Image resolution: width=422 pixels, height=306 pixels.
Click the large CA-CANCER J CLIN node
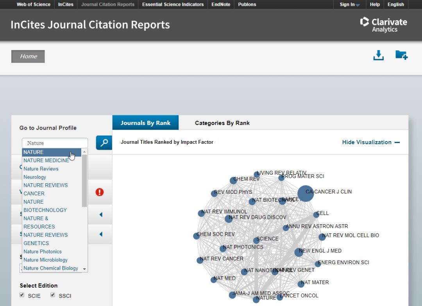tap(306, 193)
